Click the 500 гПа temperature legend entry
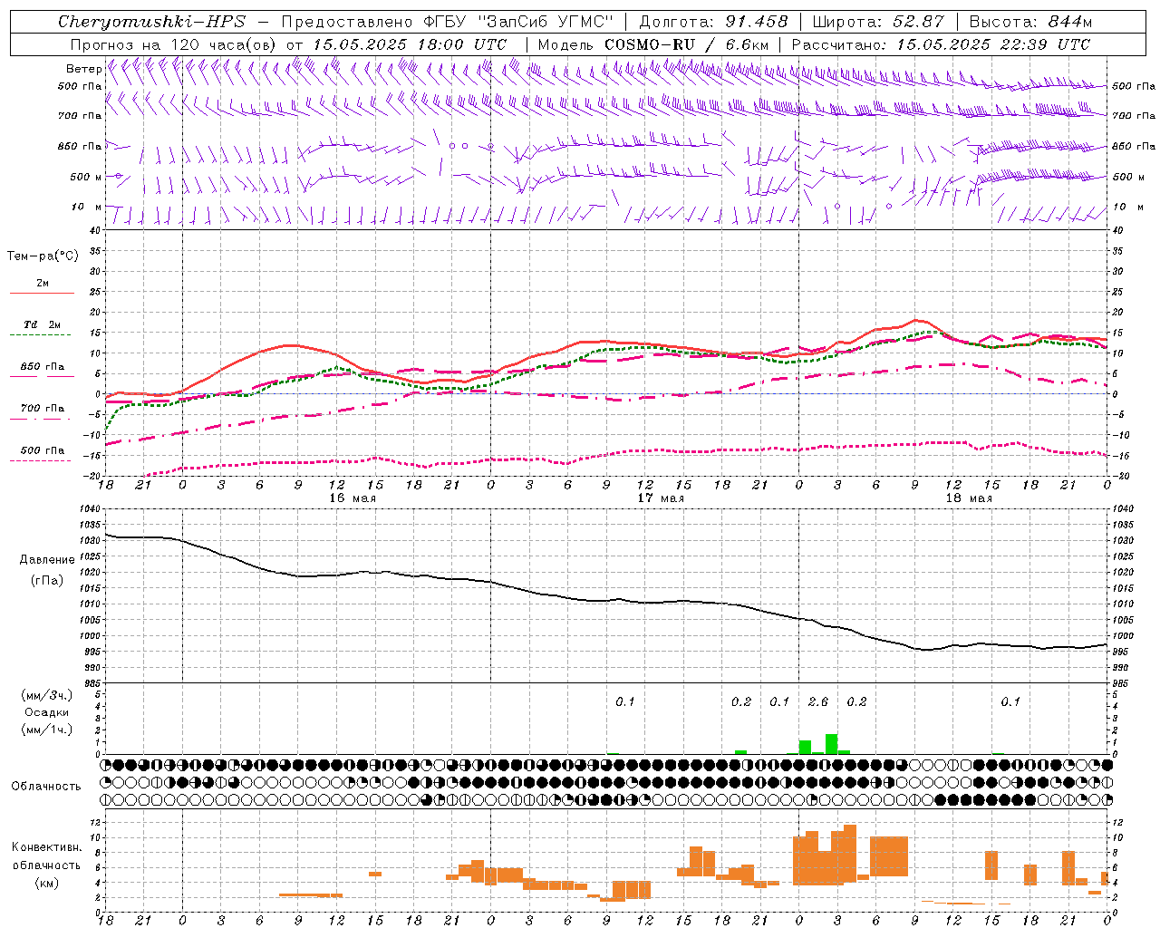Viewport: 1160px width, 928px height. point(42,454)
